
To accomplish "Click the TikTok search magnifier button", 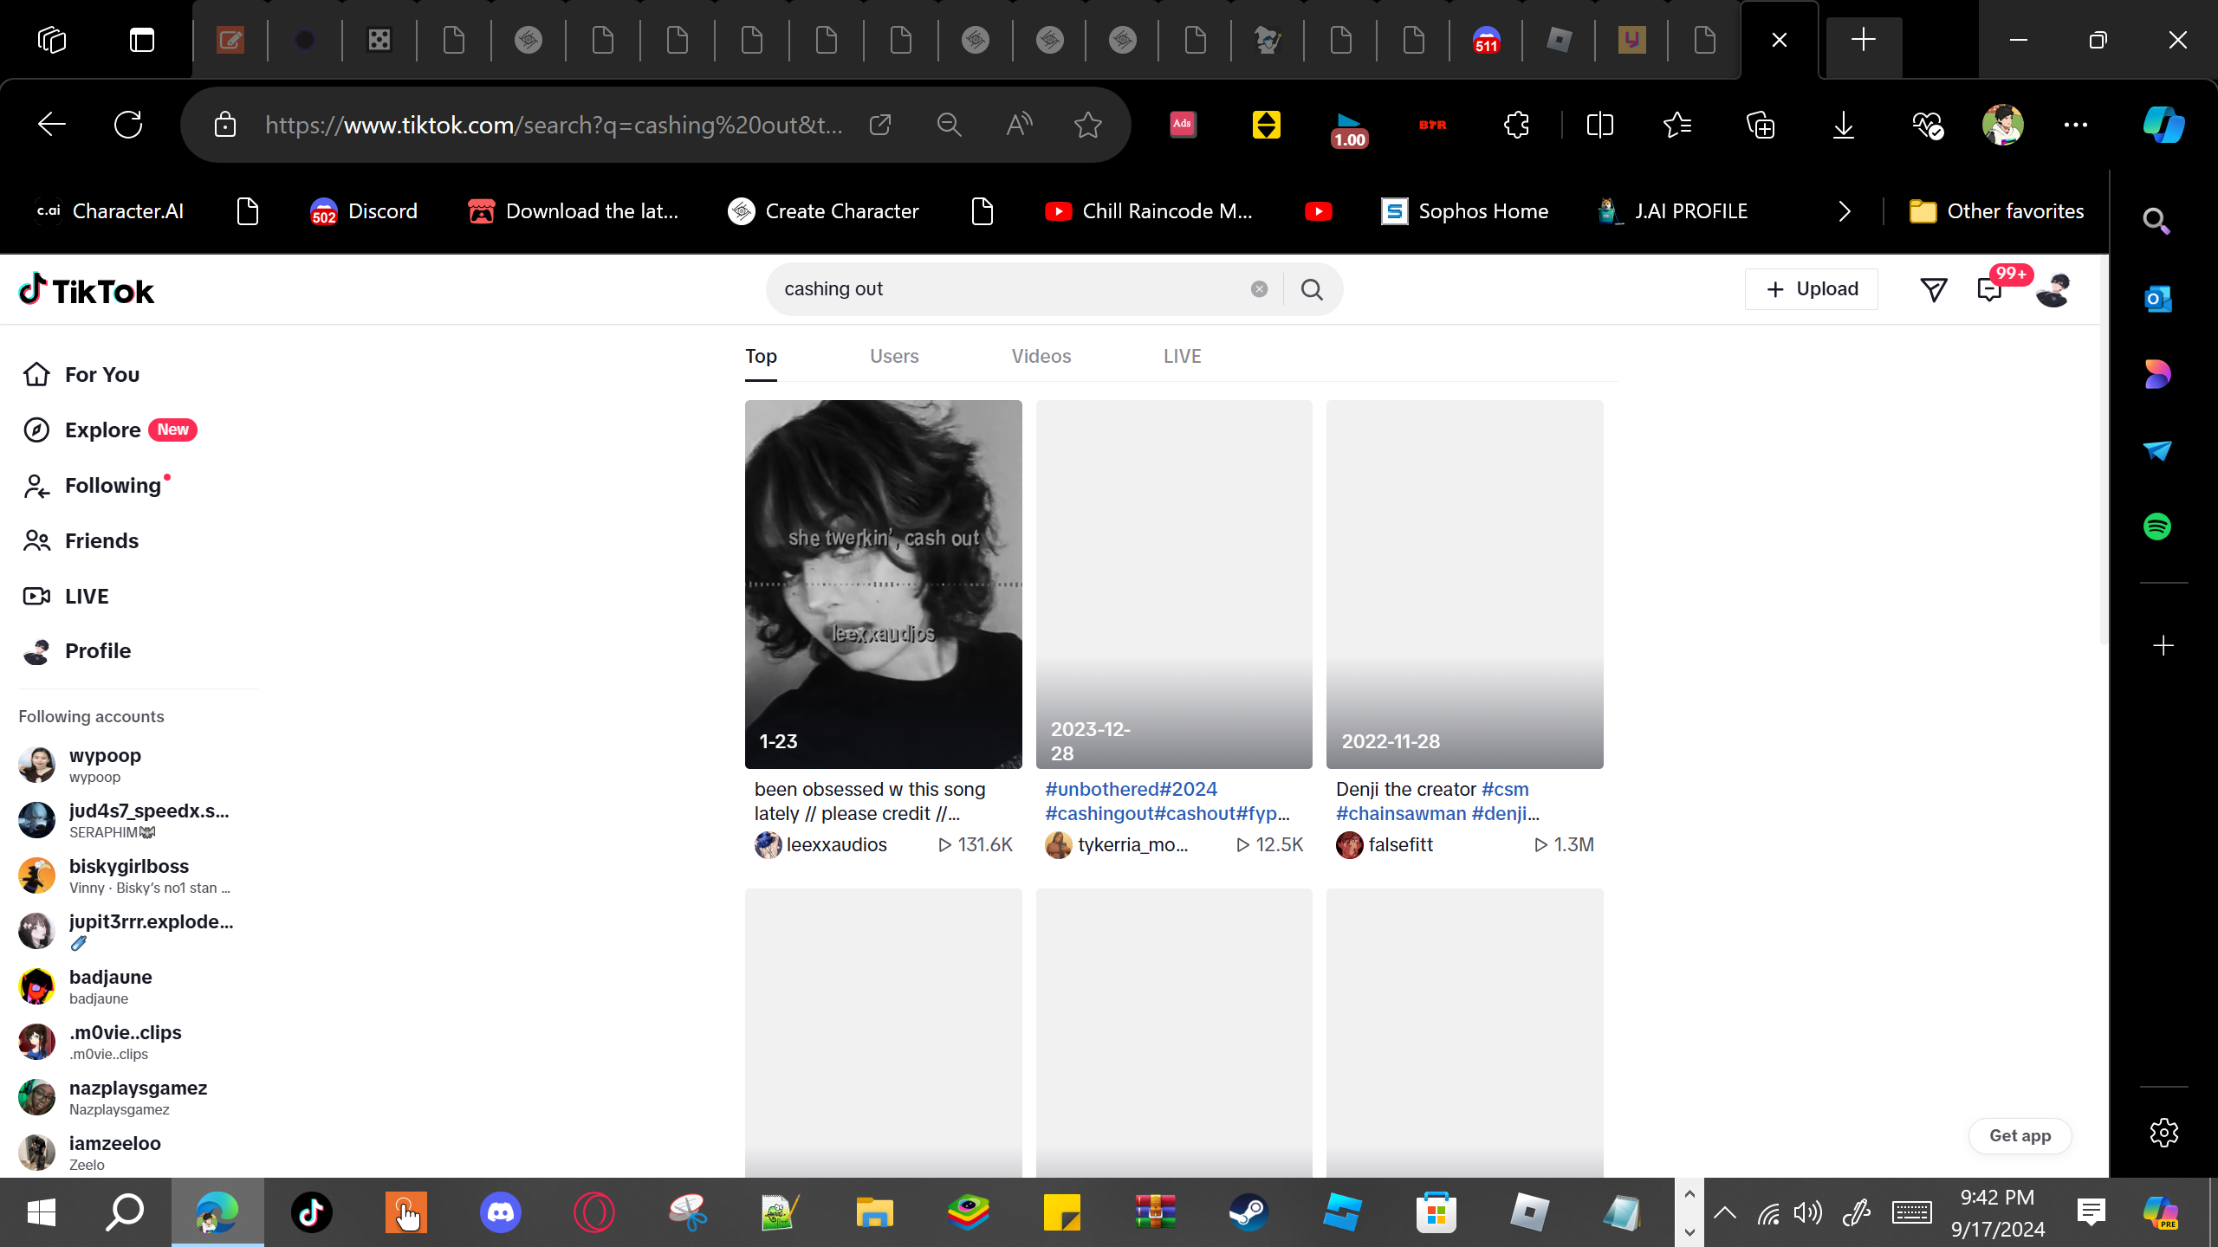I will [1312, 289].
